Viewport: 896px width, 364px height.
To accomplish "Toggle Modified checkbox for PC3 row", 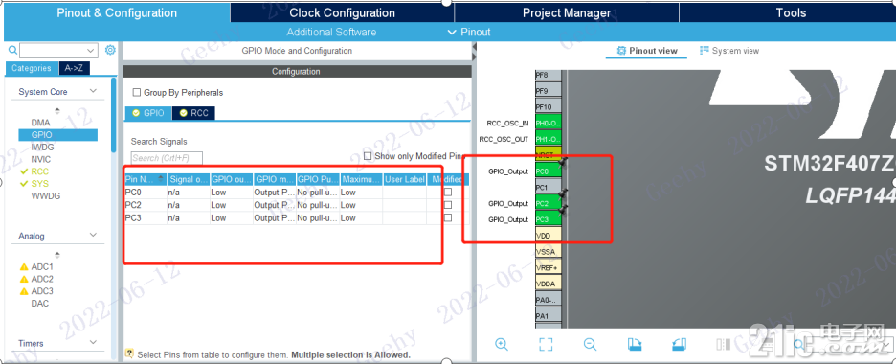I will (x=448, y=217).
